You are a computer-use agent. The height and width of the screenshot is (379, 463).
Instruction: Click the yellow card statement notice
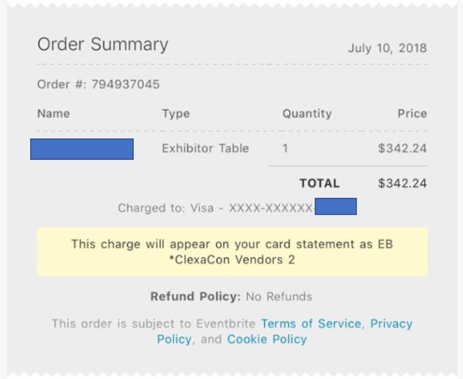click(232, 251)
